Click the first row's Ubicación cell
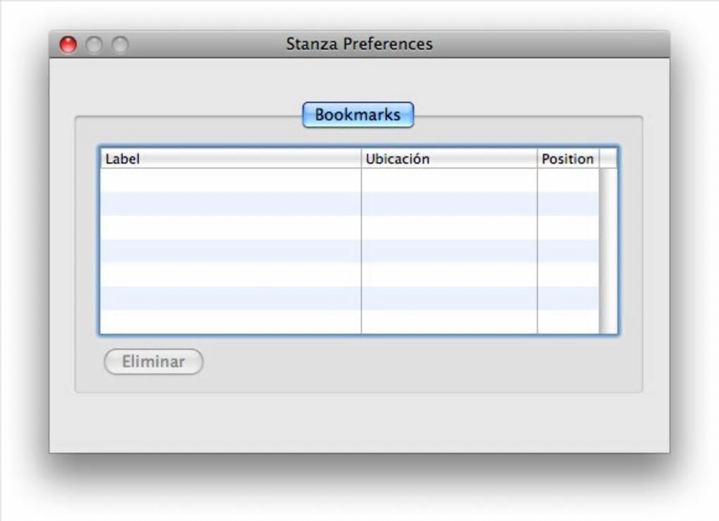Image resolution: width=719 pixels, height=521 pixels. (x=448, y=180)
